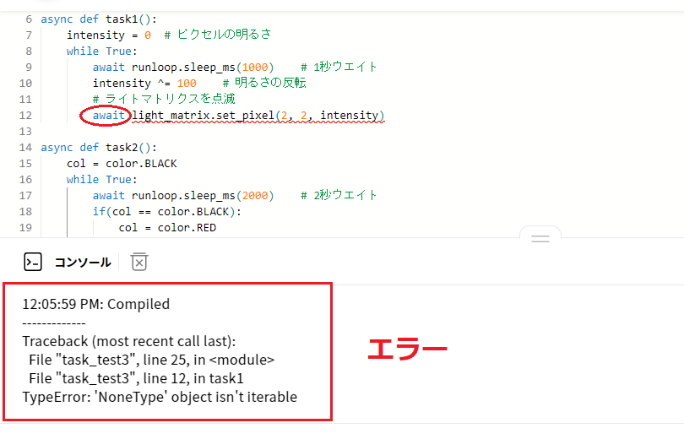This screenshot has height=439, width=684.
Task: Click line number 6 in gutter
Action: coord(29,19)
